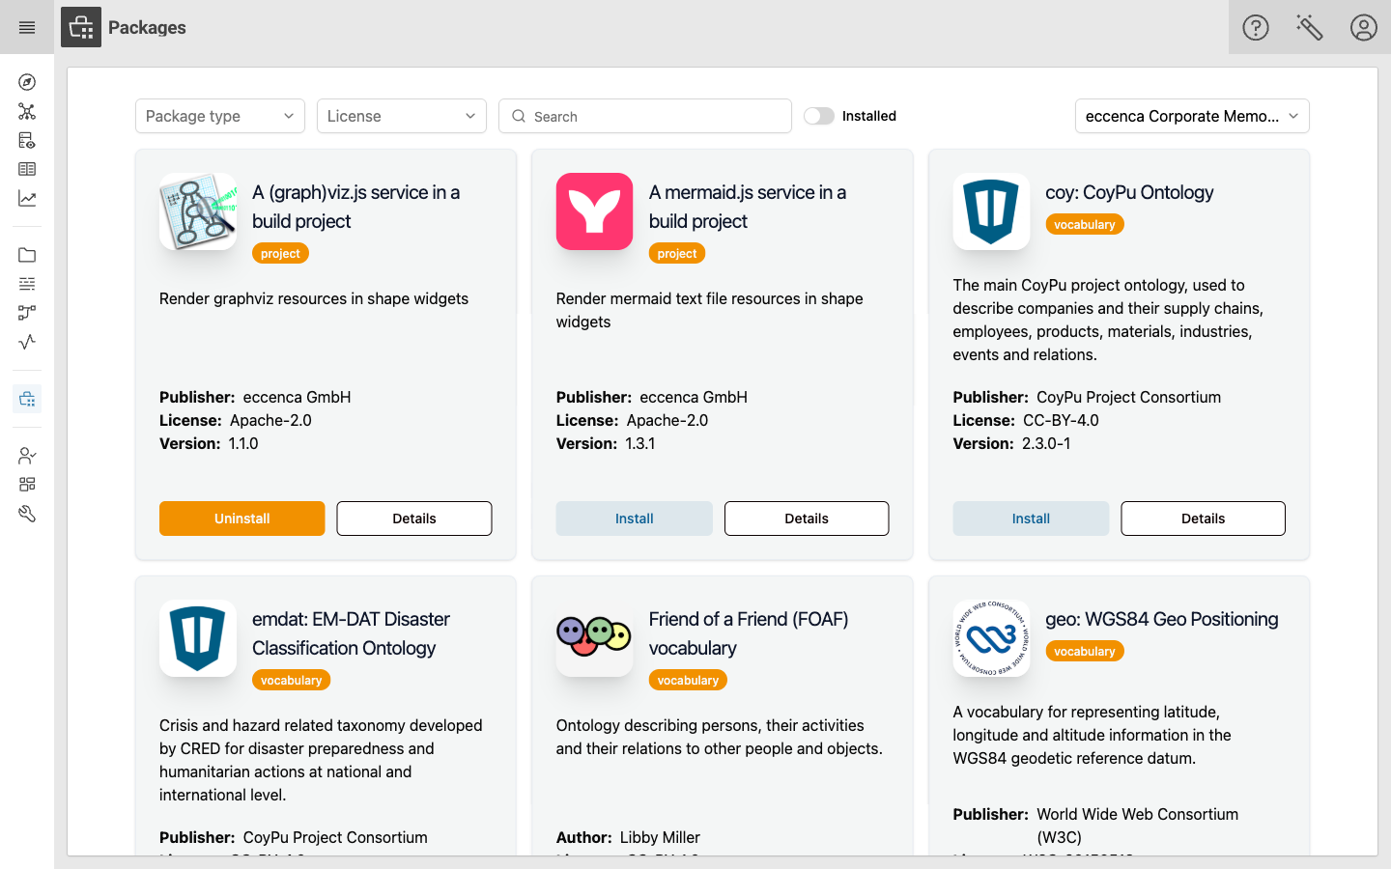1391x869 pixels.
Task: Select the highlighted Packages sidebar icon
Action: click(27, 399)
